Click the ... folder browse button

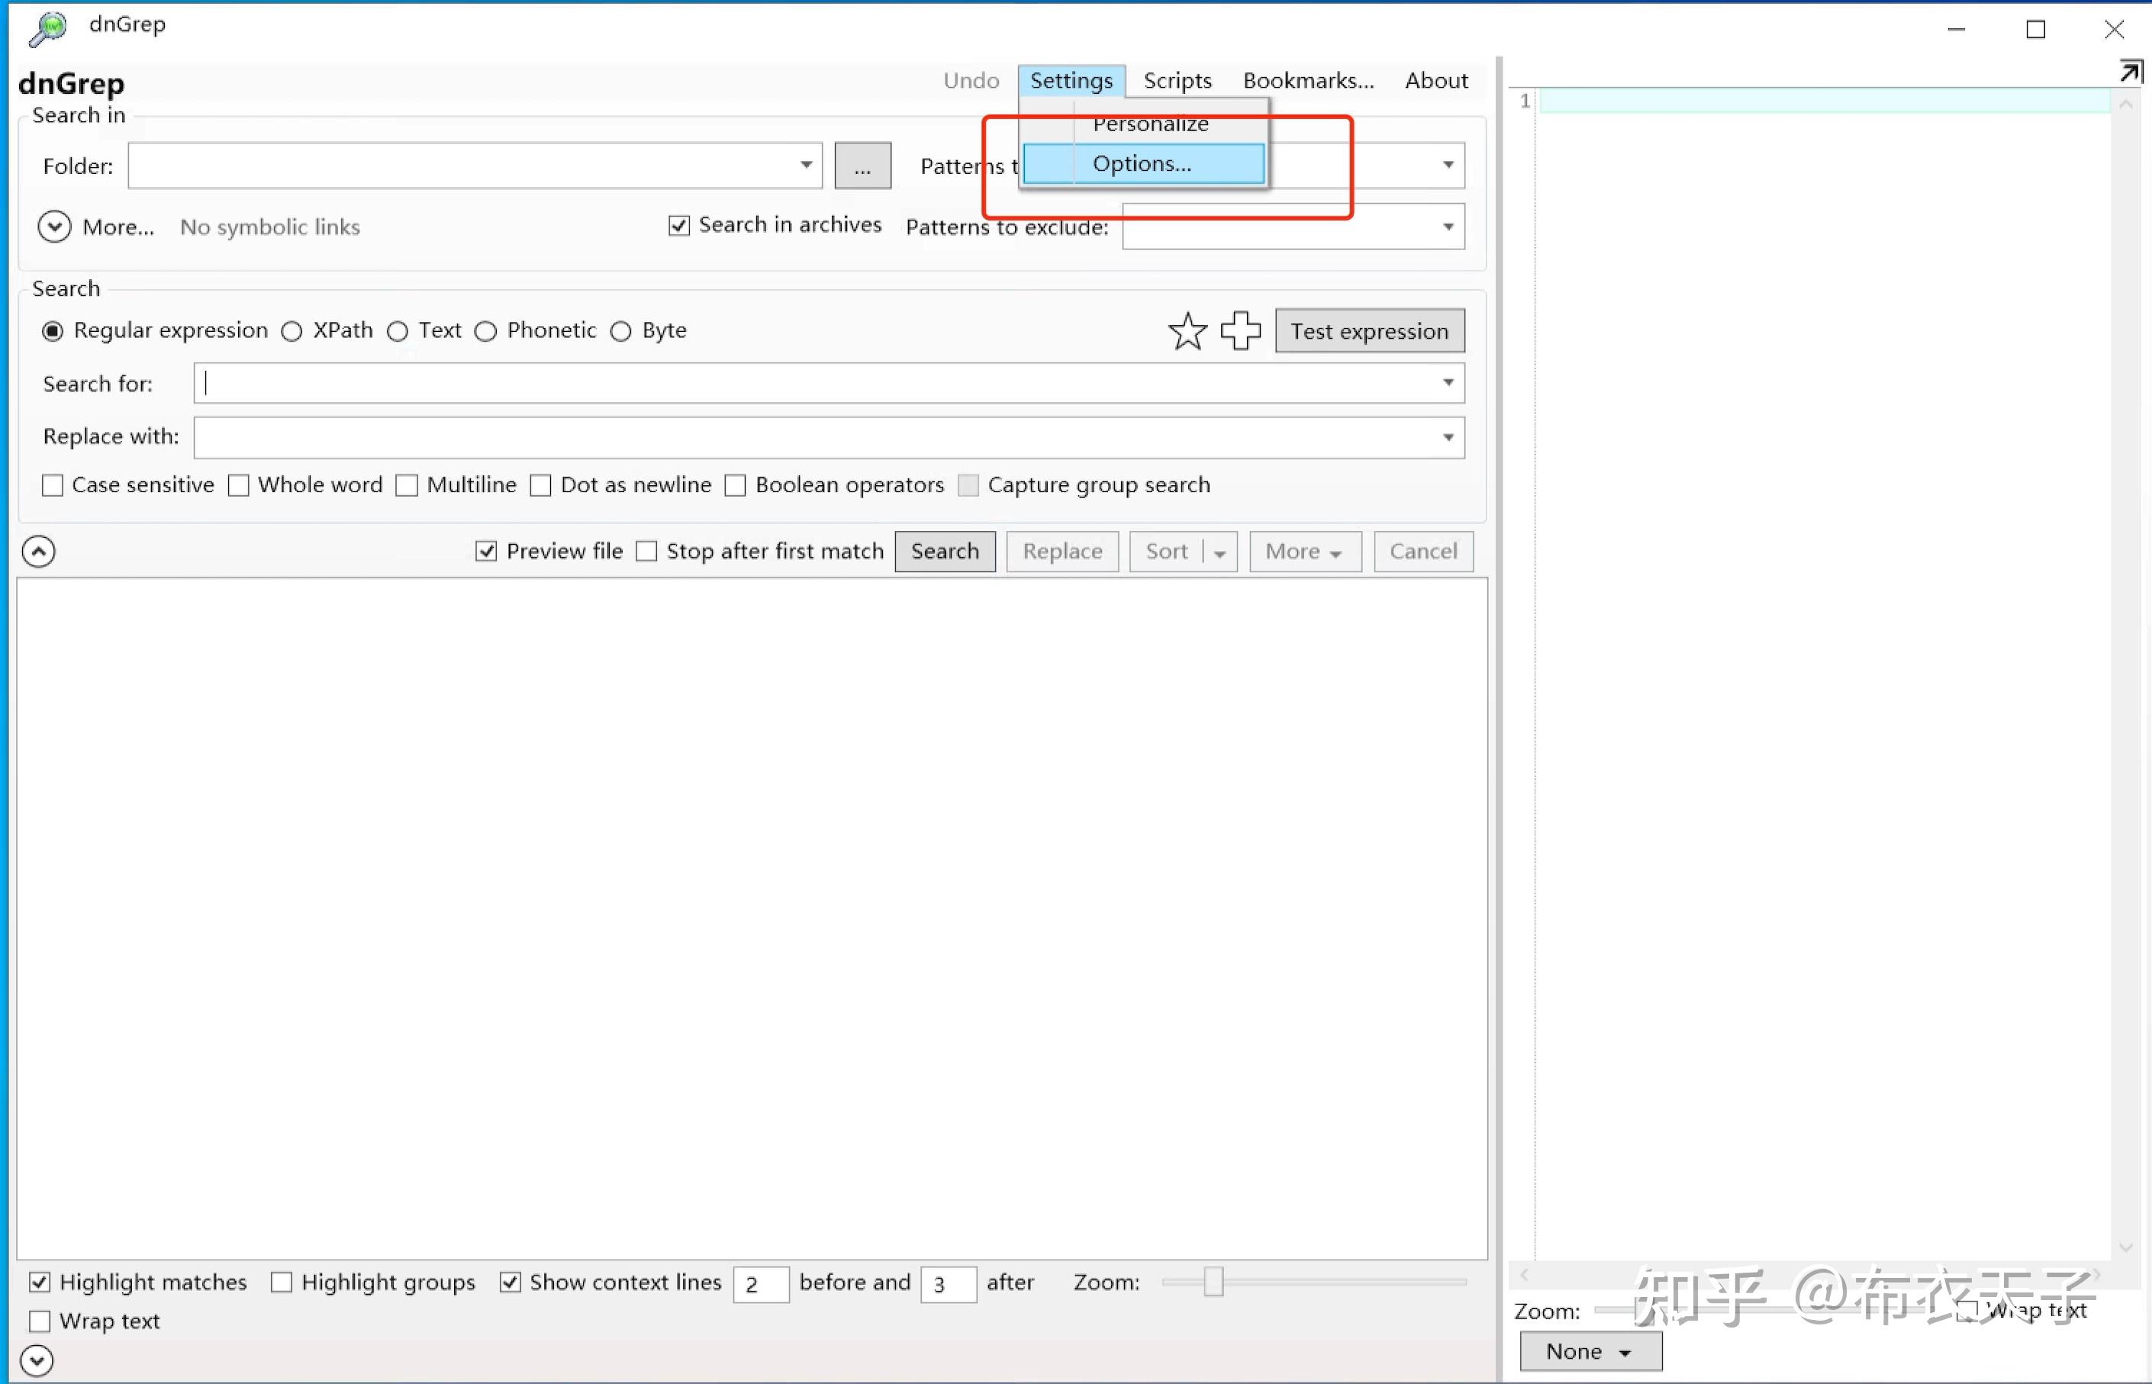[861, 166]
